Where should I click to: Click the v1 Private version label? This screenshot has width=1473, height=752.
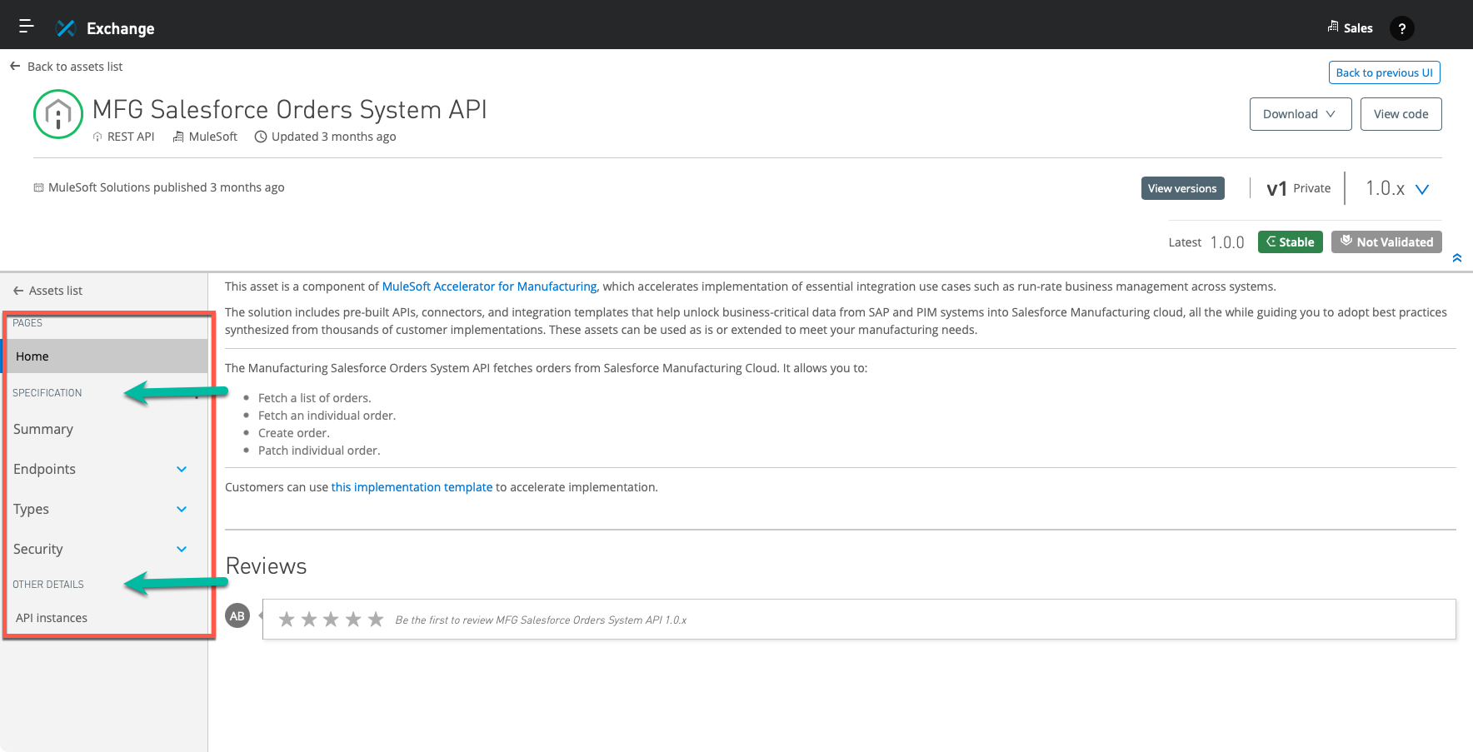click(1298, 189)
